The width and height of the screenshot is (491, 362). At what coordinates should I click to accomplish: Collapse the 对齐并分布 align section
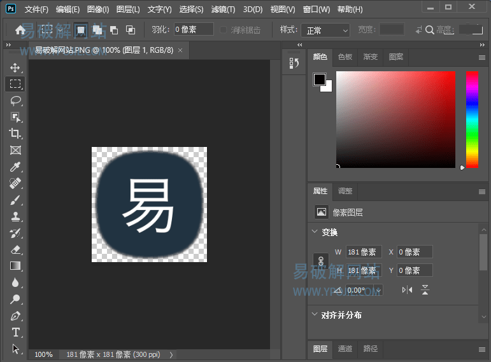(315, 314)
